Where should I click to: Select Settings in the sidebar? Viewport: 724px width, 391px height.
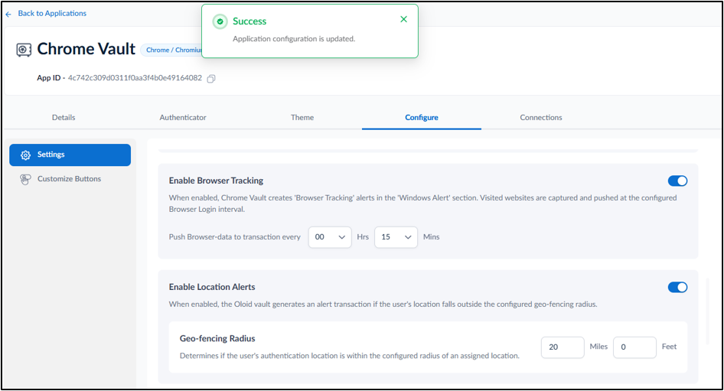70,155
